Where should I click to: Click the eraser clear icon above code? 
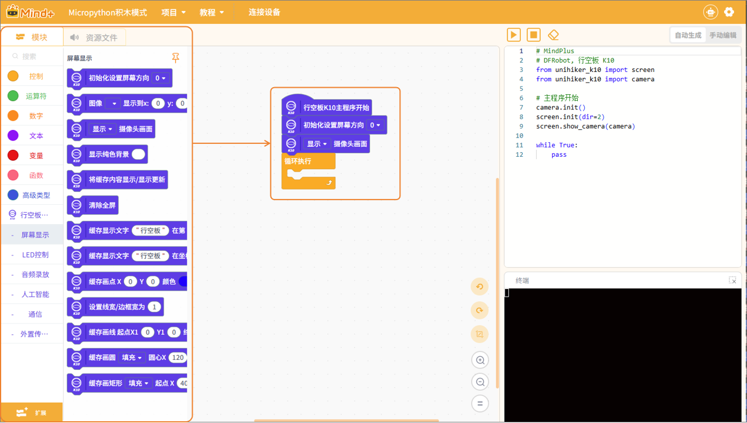(x=553, y=35)
